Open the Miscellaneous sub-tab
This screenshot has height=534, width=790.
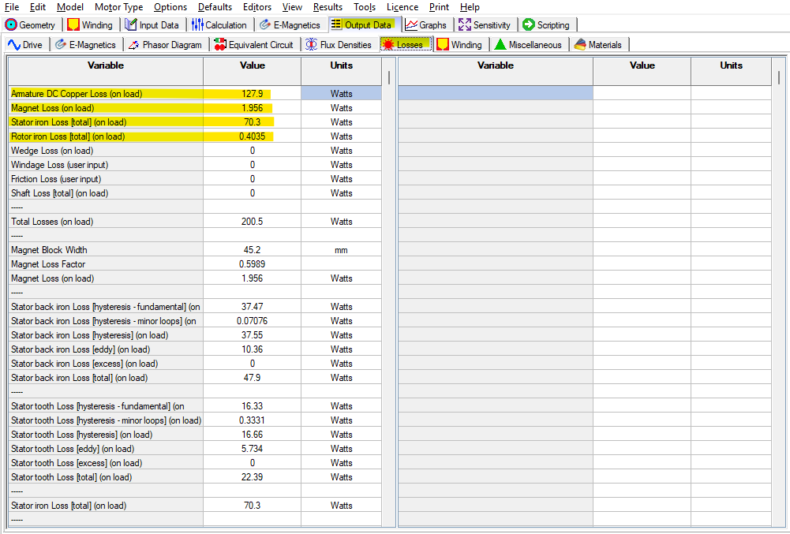coord(529,44)
